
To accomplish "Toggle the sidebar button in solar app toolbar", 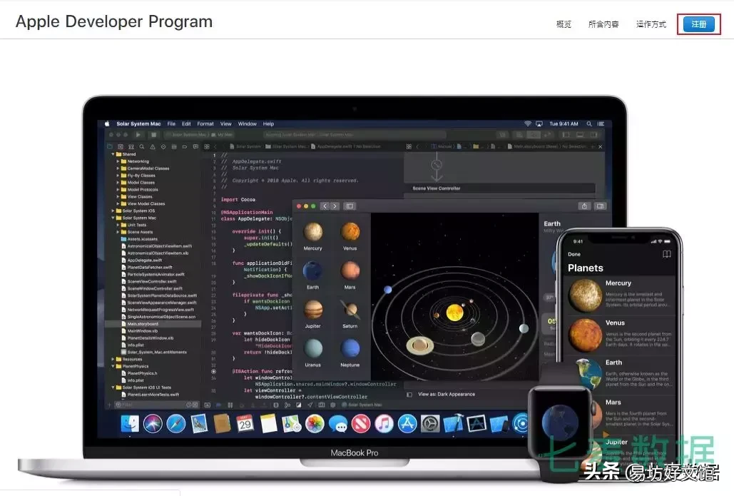I will point(350,206).
